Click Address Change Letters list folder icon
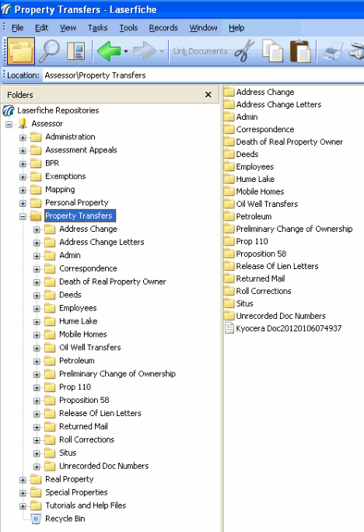The width and height of the screenshot is (364, 532). 229,104
